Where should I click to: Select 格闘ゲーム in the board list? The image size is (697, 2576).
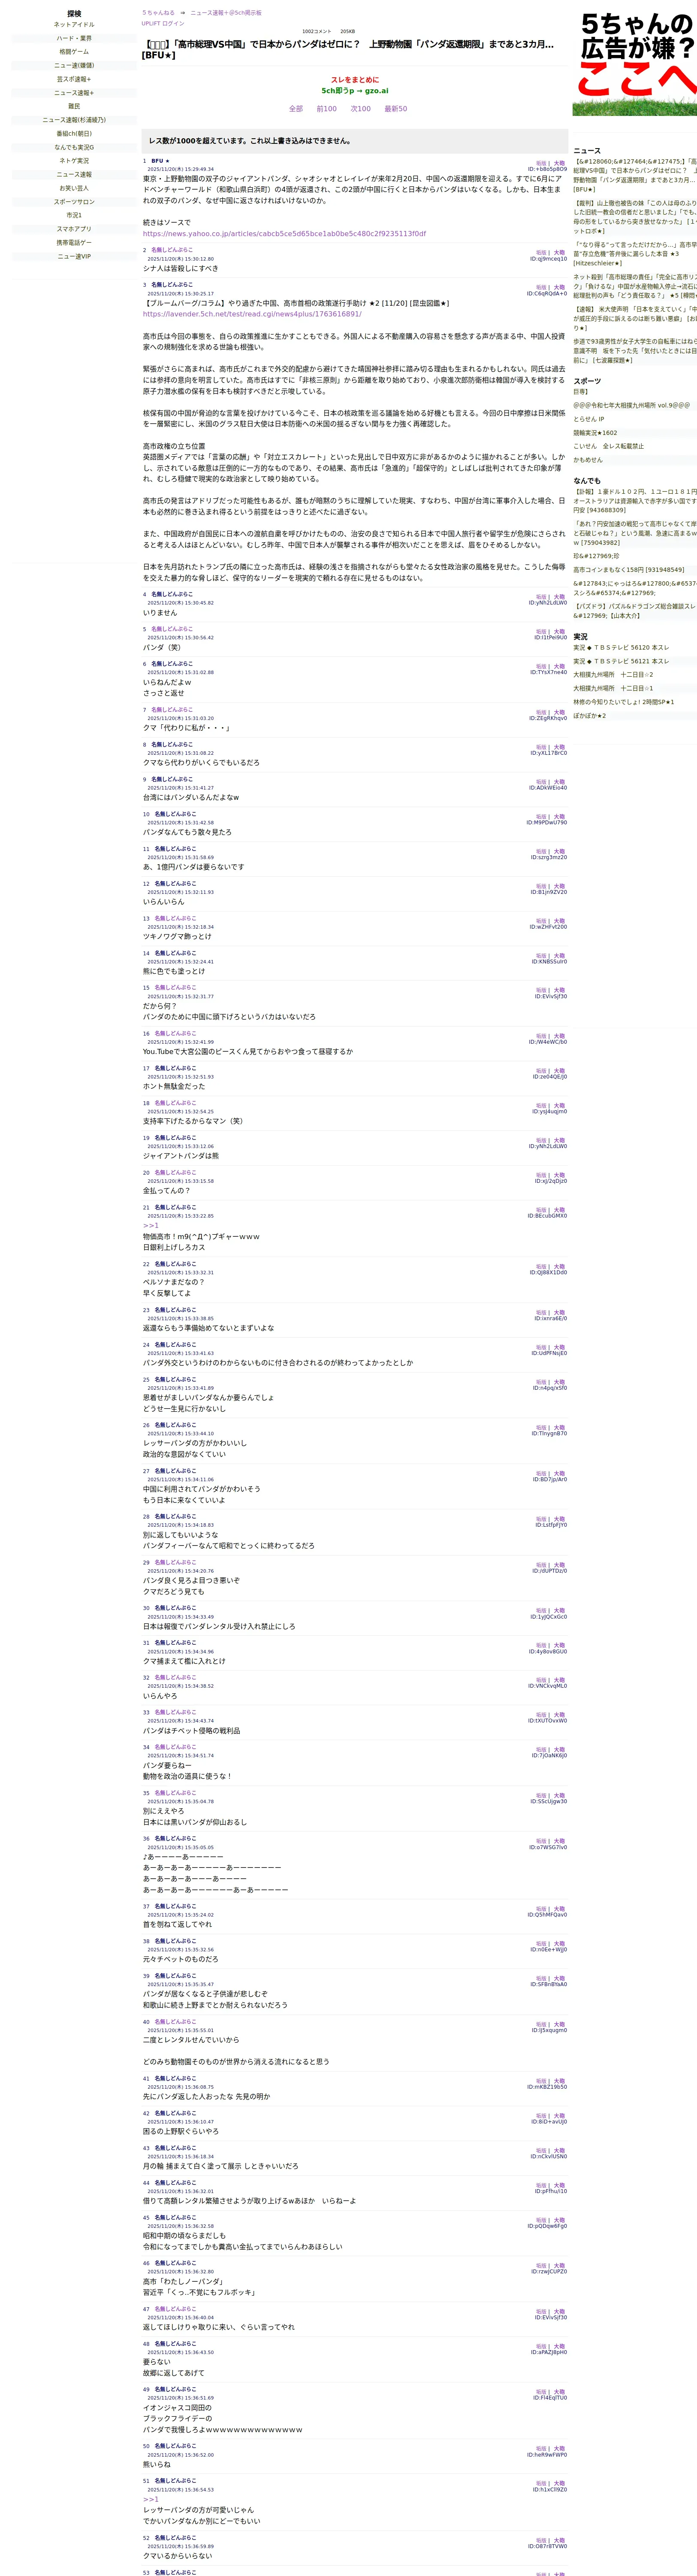click(x=74, y=52)
